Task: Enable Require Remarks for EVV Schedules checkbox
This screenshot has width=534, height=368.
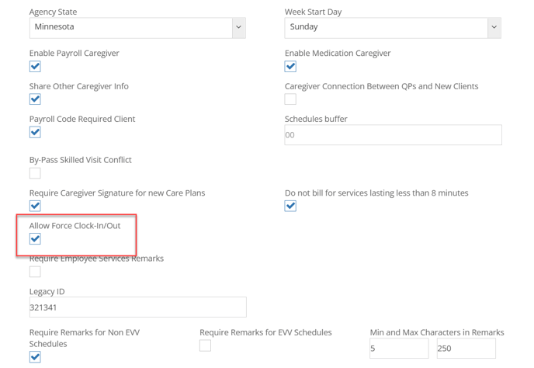Action: pos(206,345)
